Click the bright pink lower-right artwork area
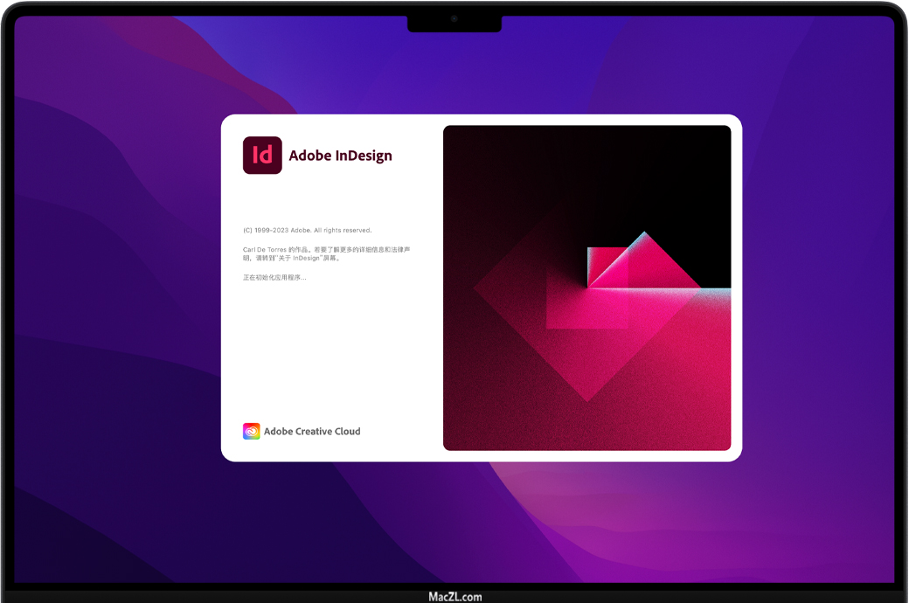This screenshot has width=909, height=603. pyautogui.click(x=690, y=385)
